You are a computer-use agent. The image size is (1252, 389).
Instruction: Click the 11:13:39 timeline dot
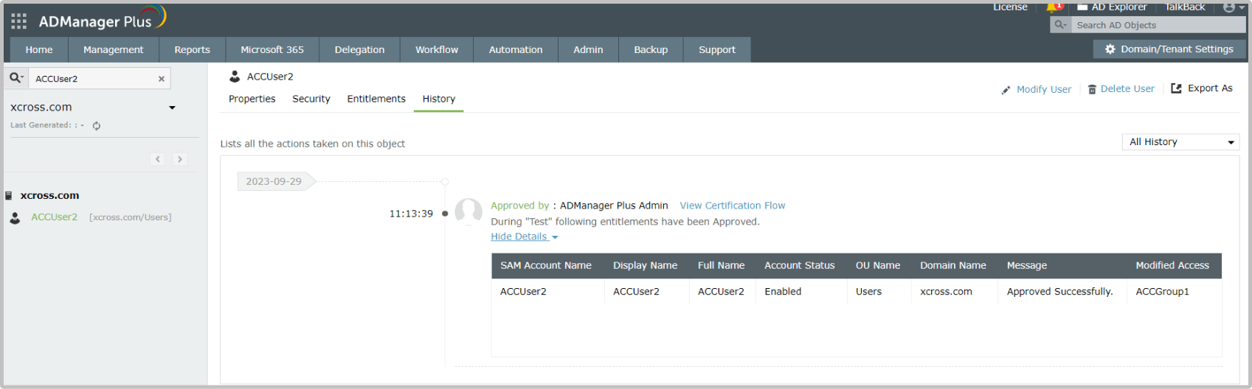coord(445,214)
